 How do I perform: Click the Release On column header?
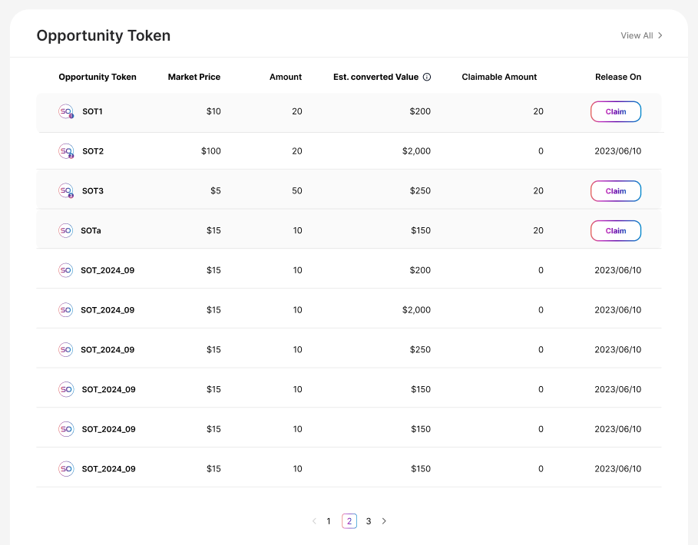(x=617, y=77)
